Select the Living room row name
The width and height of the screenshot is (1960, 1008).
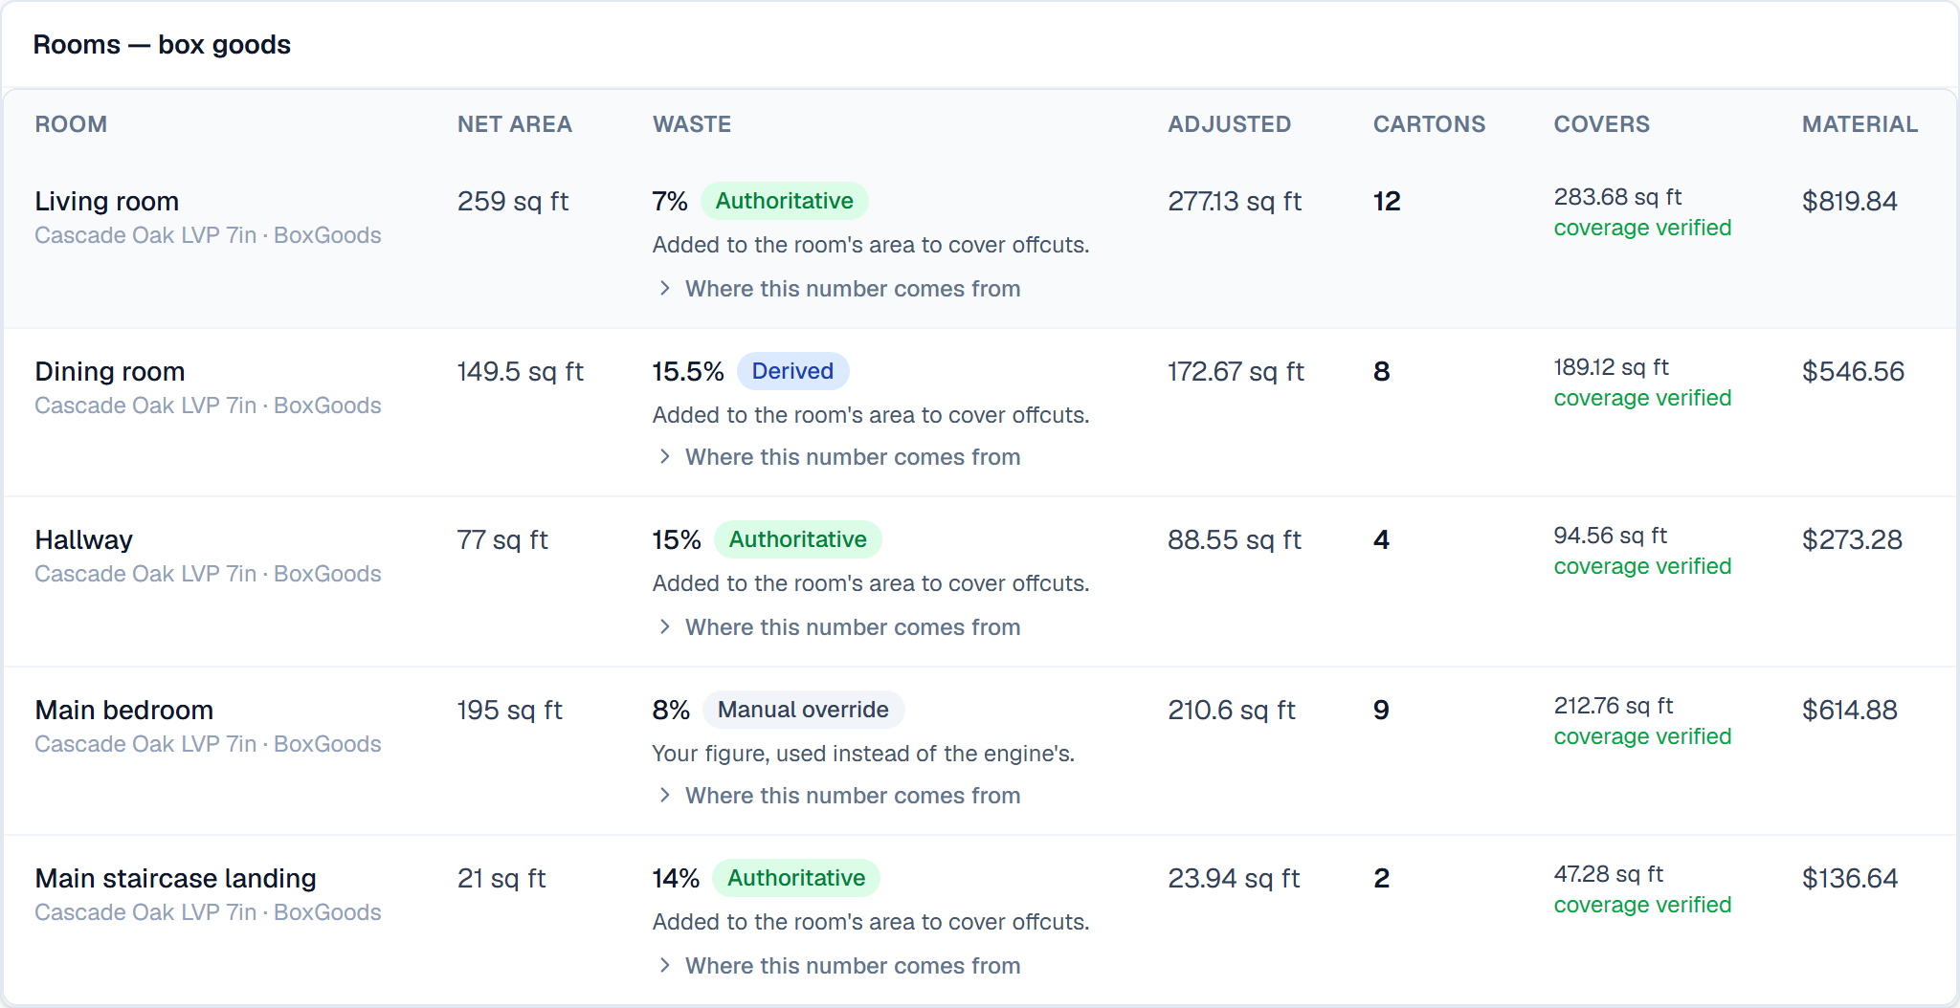(107, 201)
